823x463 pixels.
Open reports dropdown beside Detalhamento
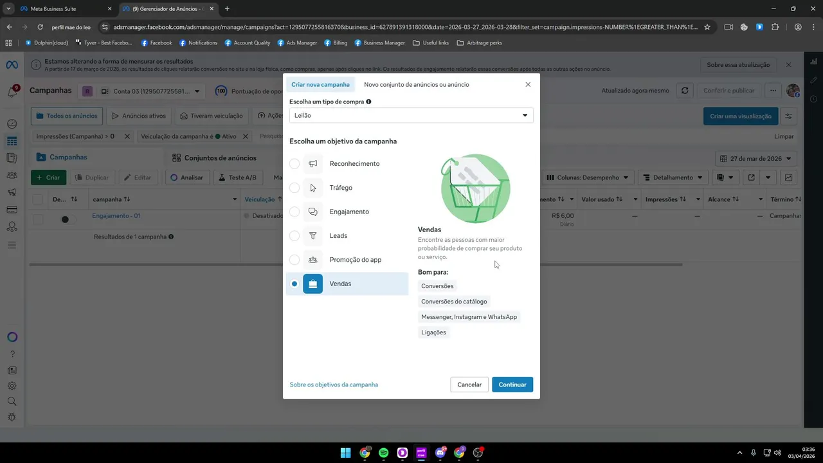[x=725, y=177]
